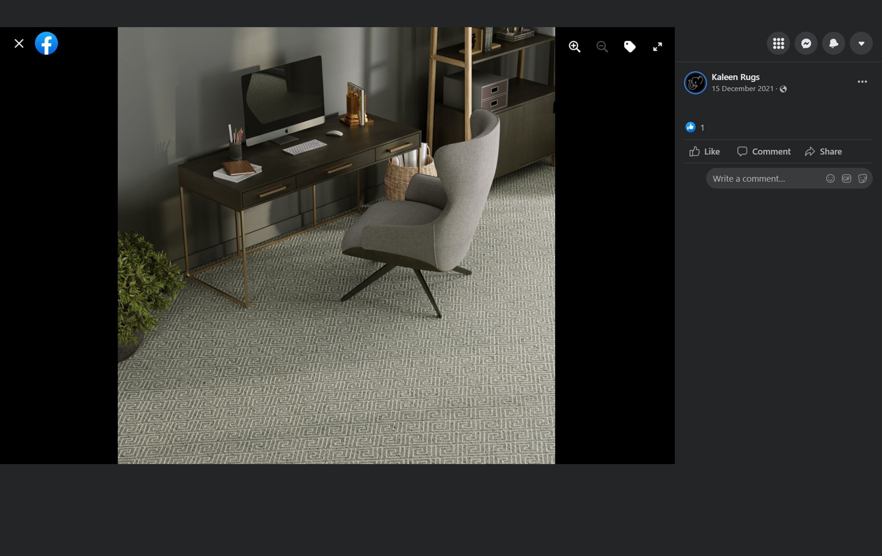Open the audience globe selector on the date
Image resolution: width=882 pixels, height=556 pixels.
click(x=784, y=89)
